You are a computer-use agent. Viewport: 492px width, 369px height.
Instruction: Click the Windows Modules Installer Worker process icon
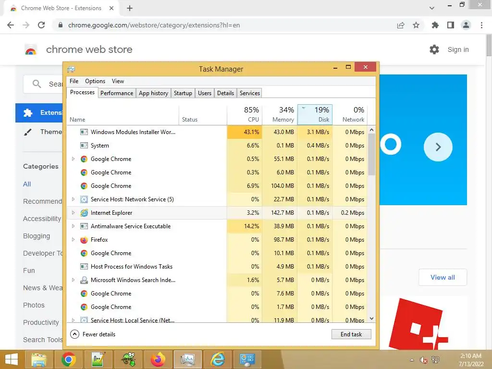tap(84, 132)
